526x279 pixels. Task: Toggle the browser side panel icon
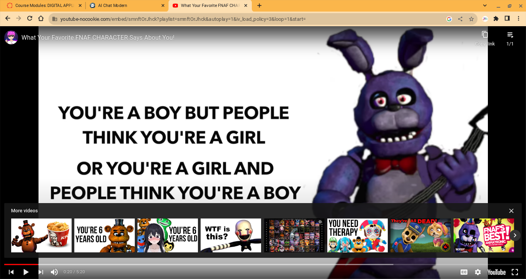click(507, 18)
